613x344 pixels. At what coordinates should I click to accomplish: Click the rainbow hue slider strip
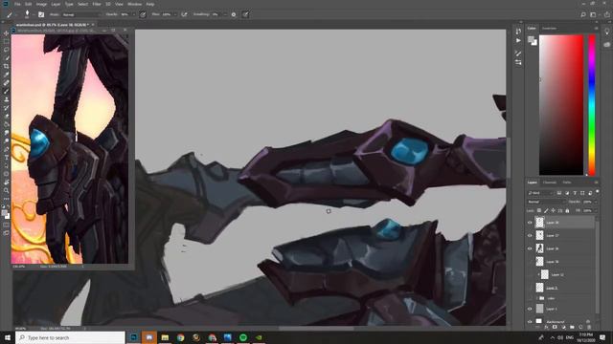(592, 105)
